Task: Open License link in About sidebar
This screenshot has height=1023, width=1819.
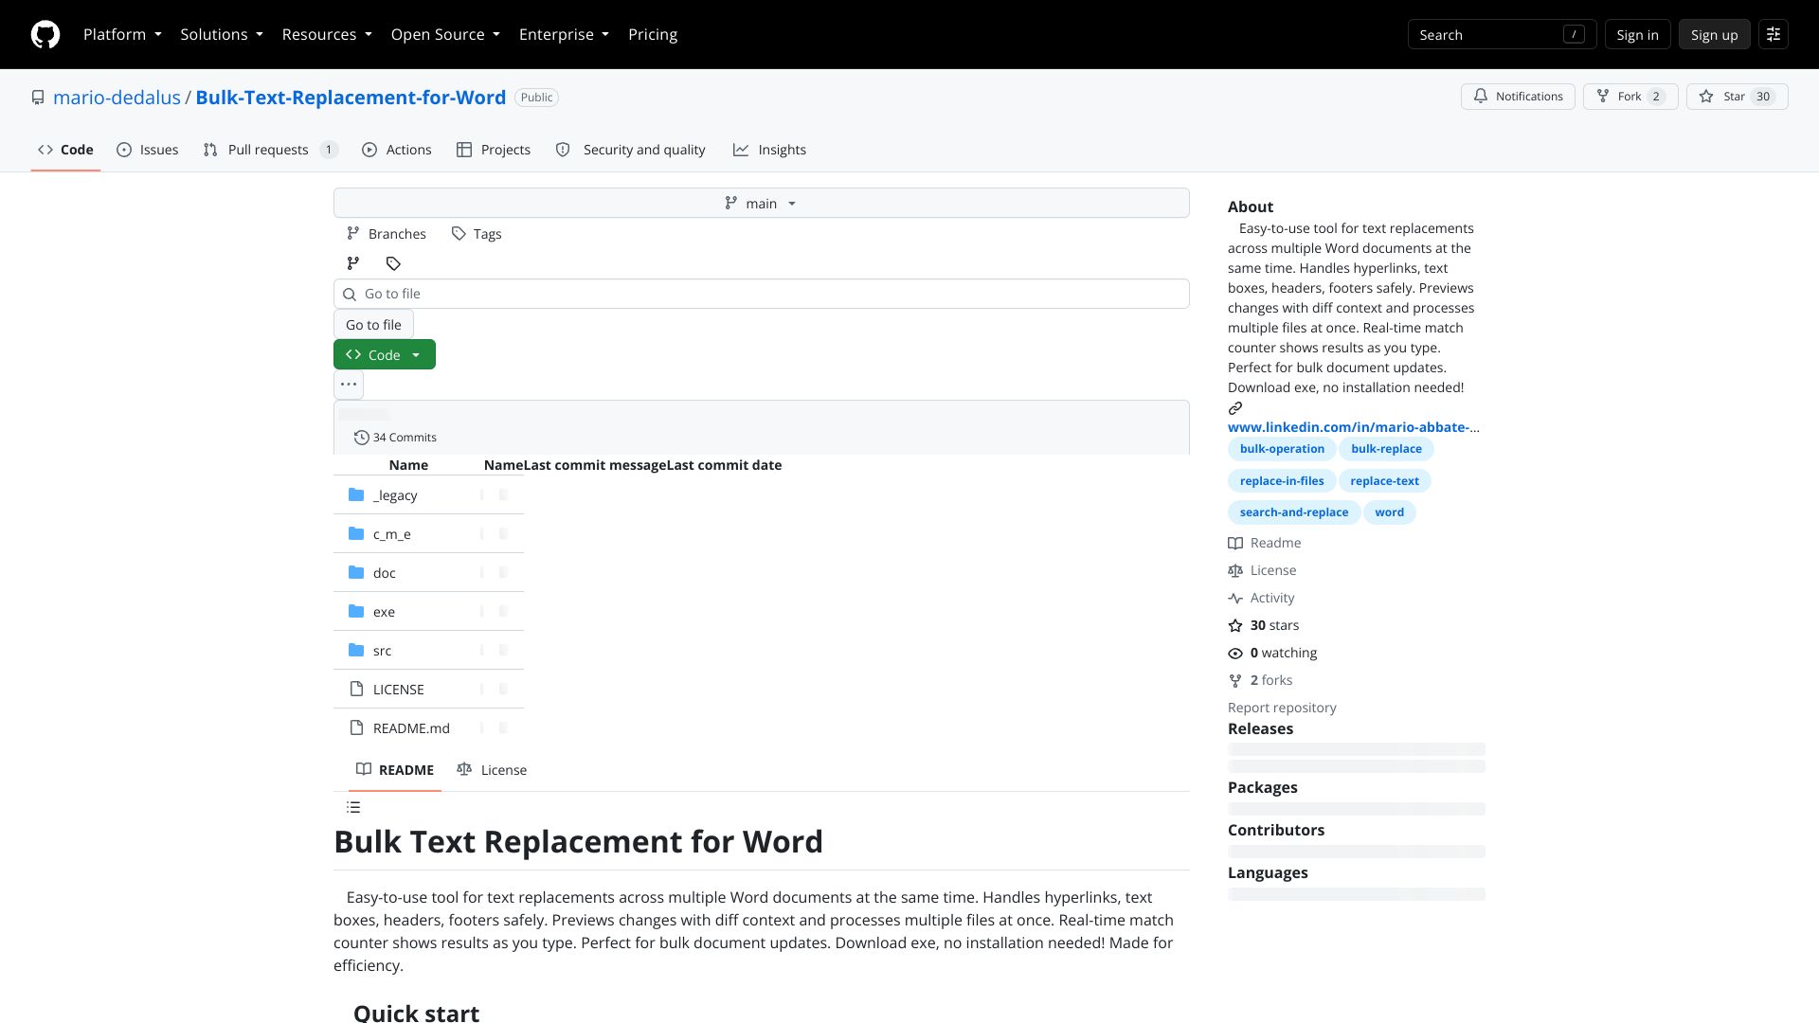Action: 1262,570
